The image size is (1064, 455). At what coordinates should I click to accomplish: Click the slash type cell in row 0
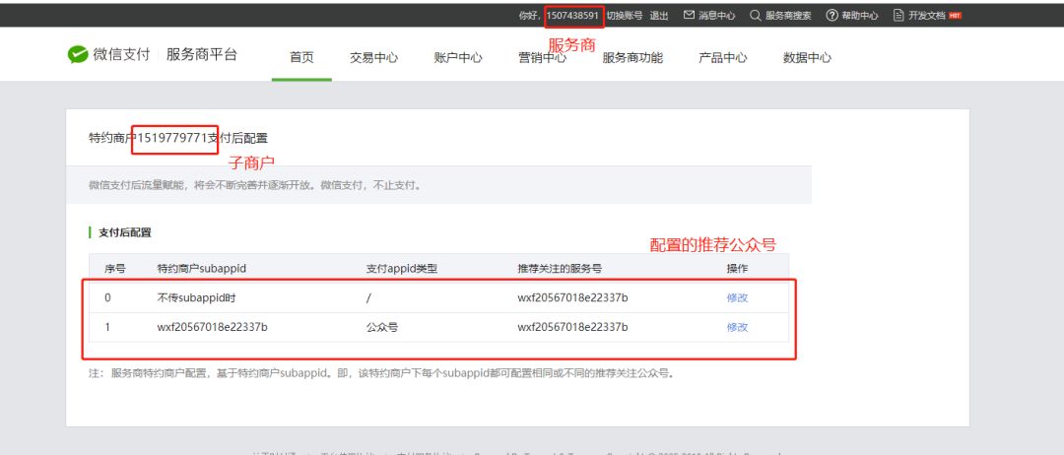point(368,297)
